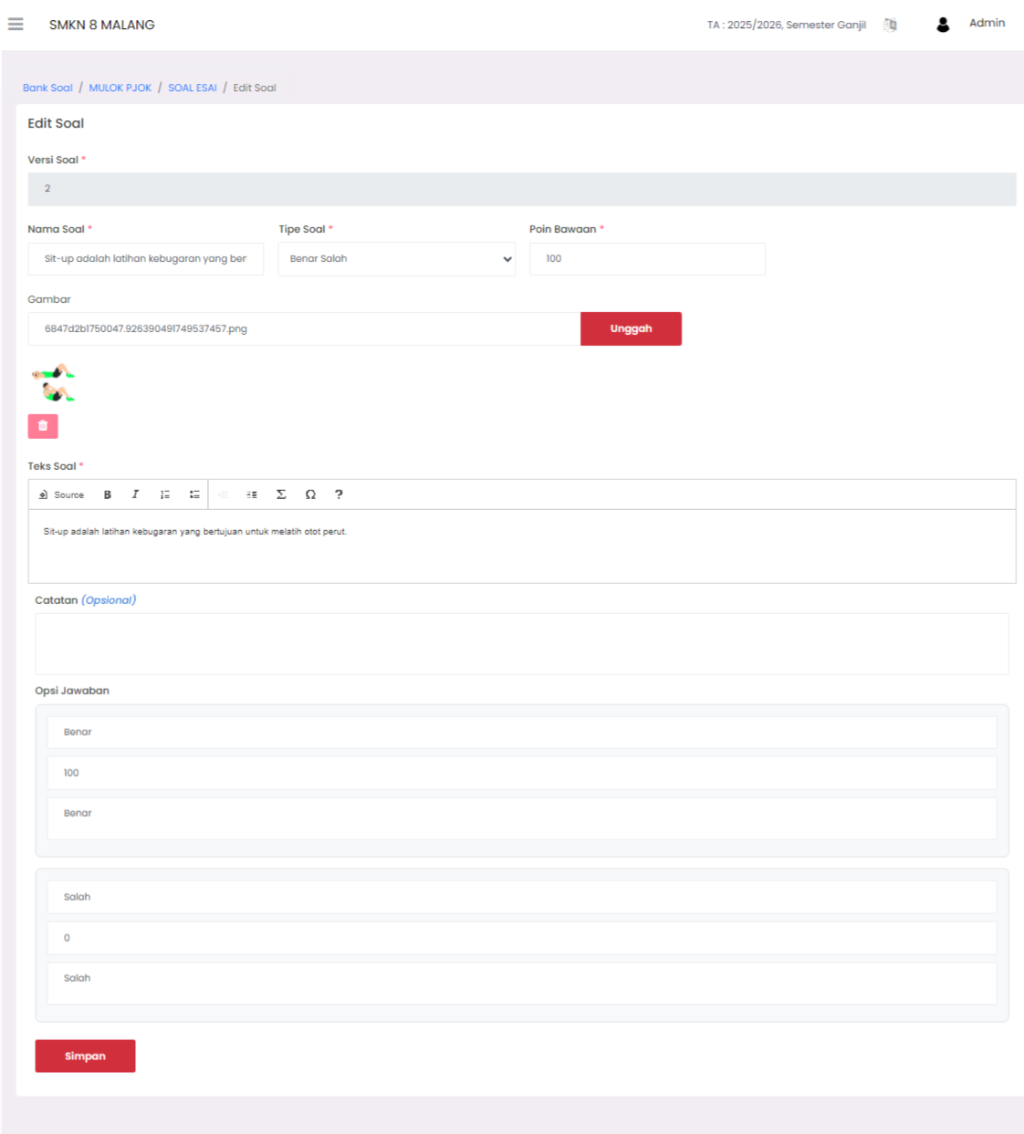
Task: Open the Tipe Soal dropdown
Action: pos(396,259)
